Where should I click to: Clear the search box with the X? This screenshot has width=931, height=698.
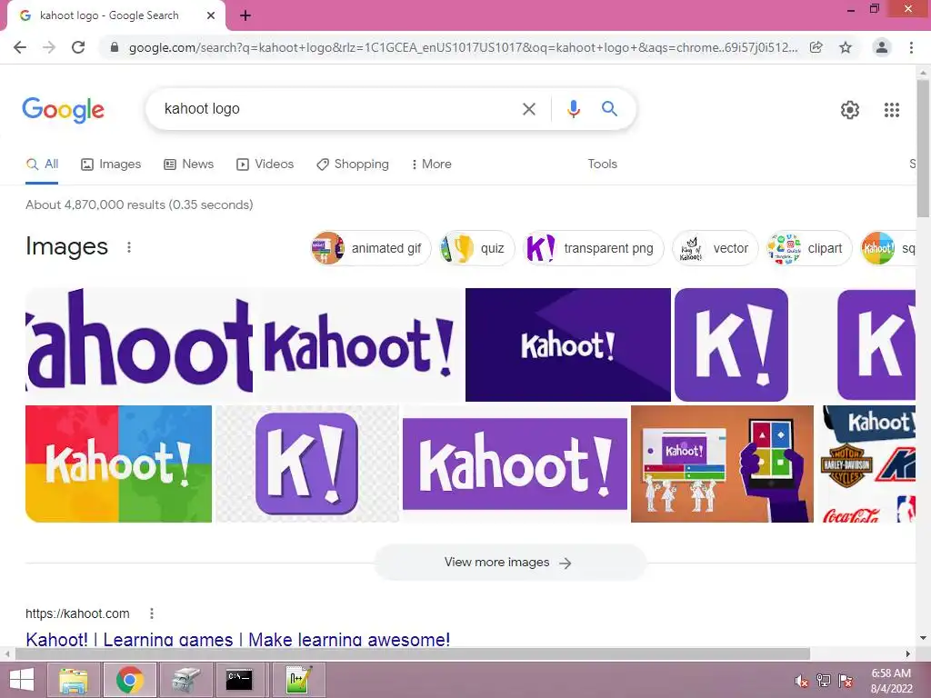coord(529,109)
